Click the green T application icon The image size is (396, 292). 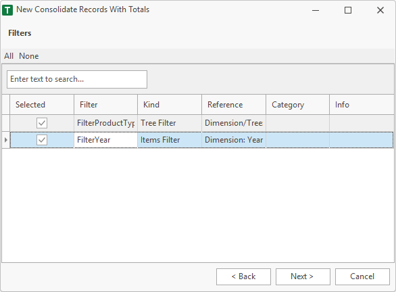pyautogui.click(x=7, y=10)
